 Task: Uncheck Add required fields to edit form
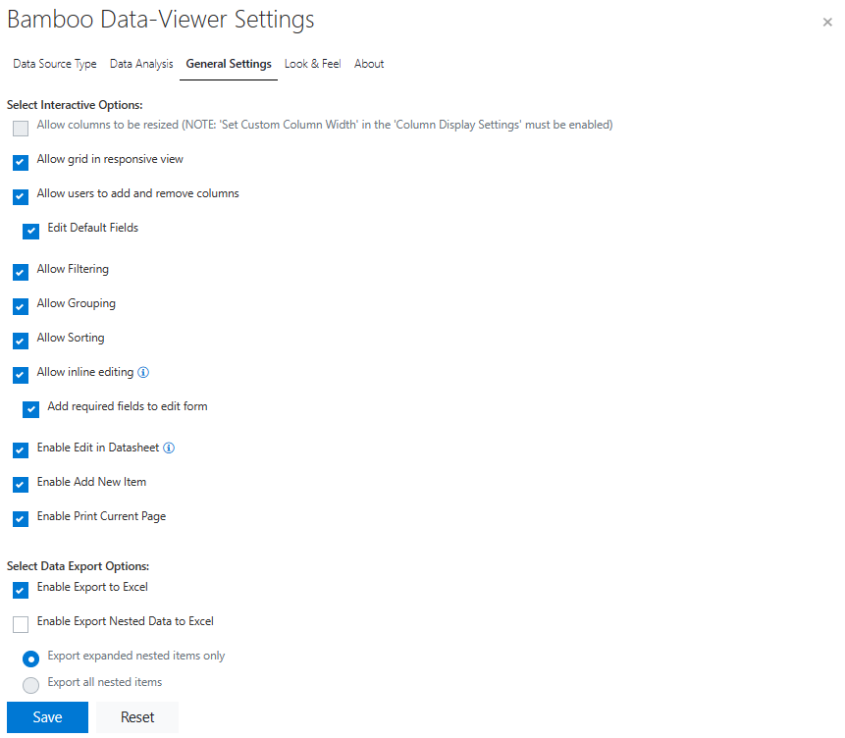[x=31, y=409]
